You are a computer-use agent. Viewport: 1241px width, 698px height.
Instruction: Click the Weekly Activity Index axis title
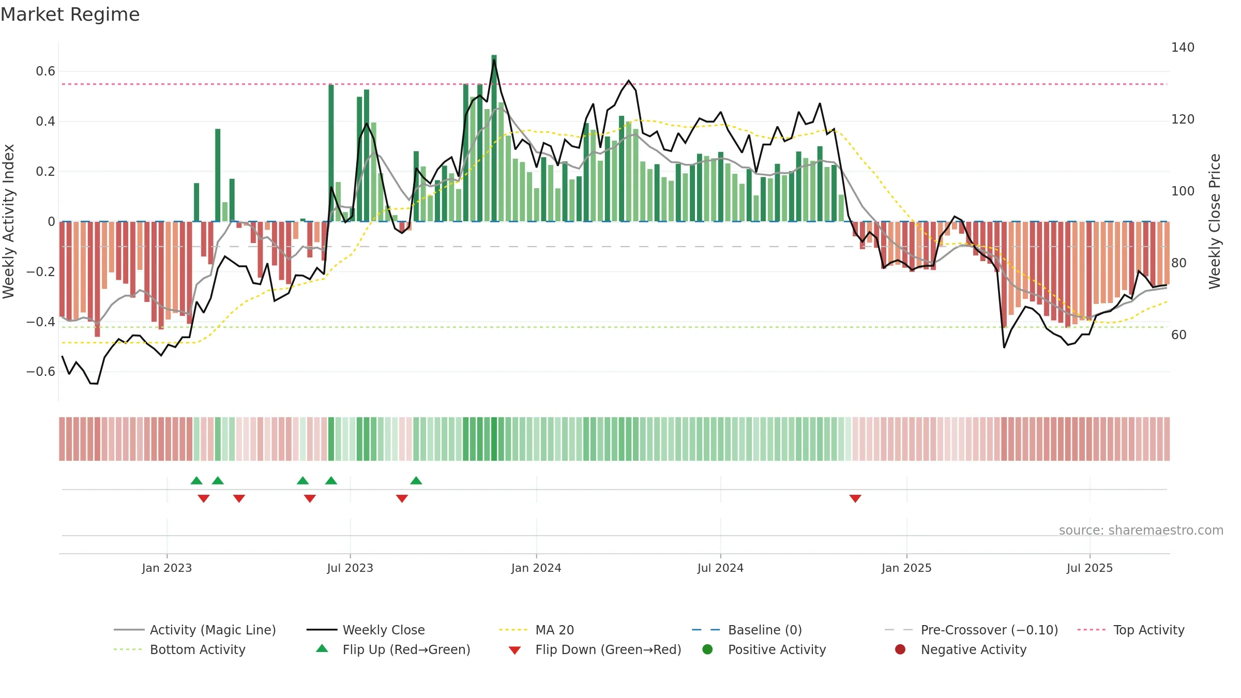[x=9, y=221]
